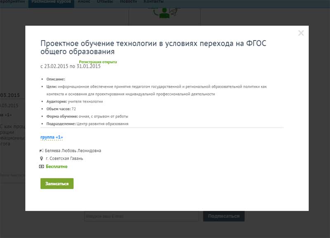This screenshot has height=238, width=330.
Task: Click the 'Объем часов: 72' line
Action: pyautogui.click(x=61, y=109)
